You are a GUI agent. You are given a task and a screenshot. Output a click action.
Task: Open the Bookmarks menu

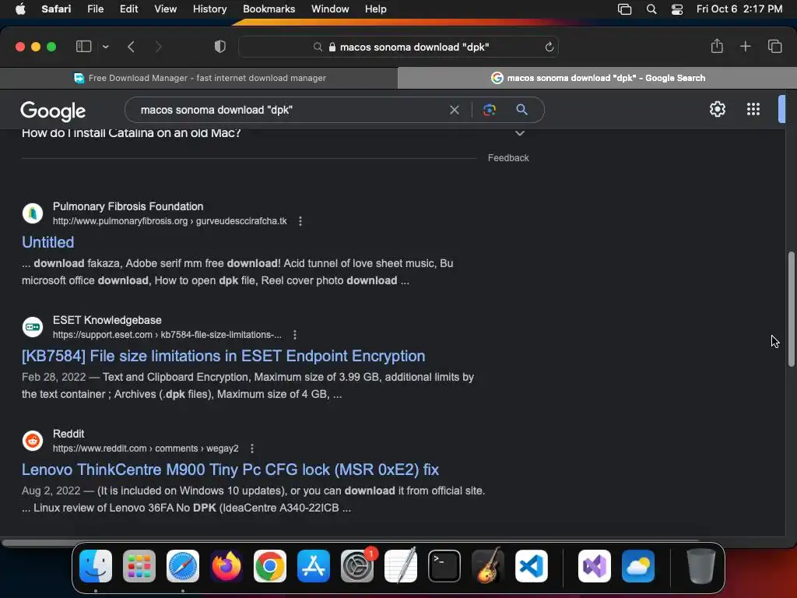pyautogui.click(x=269, y=9)
